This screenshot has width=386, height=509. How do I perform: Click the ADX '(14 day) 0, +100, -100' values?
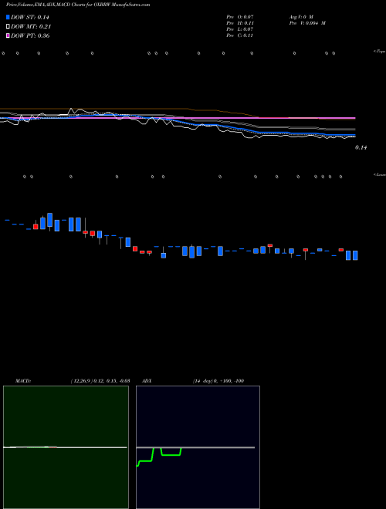218,380
